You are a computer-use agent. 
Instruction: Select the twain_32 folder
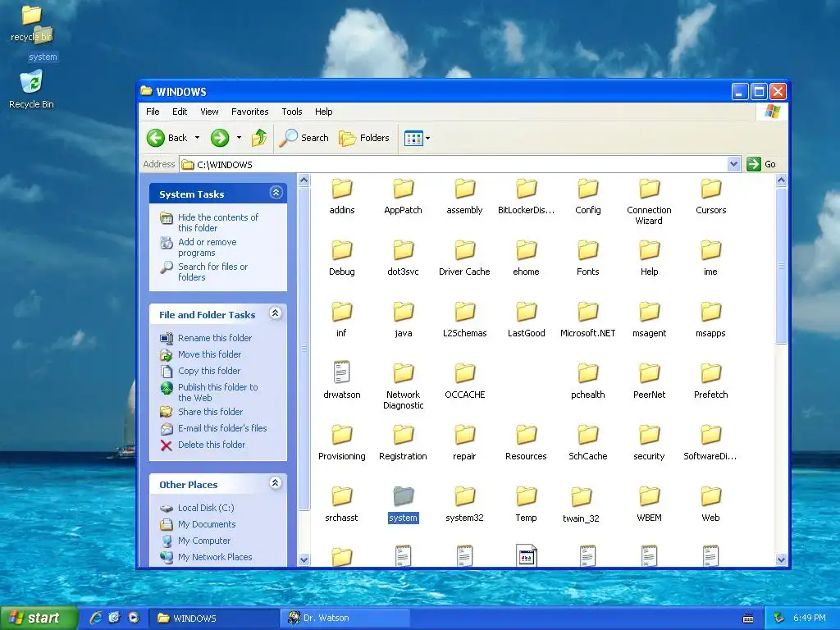click(x=581, y=504)
